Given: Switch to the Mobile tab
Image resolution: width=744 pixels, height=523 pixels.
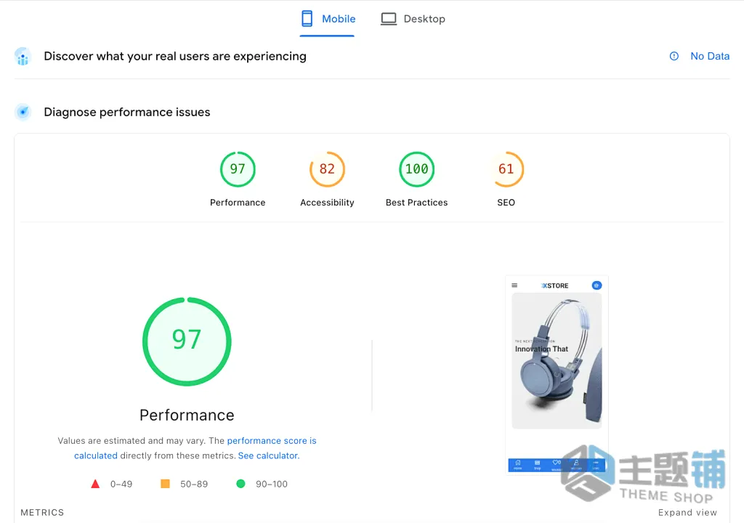Looking at the screenshot, I should [x=328, y=19].
